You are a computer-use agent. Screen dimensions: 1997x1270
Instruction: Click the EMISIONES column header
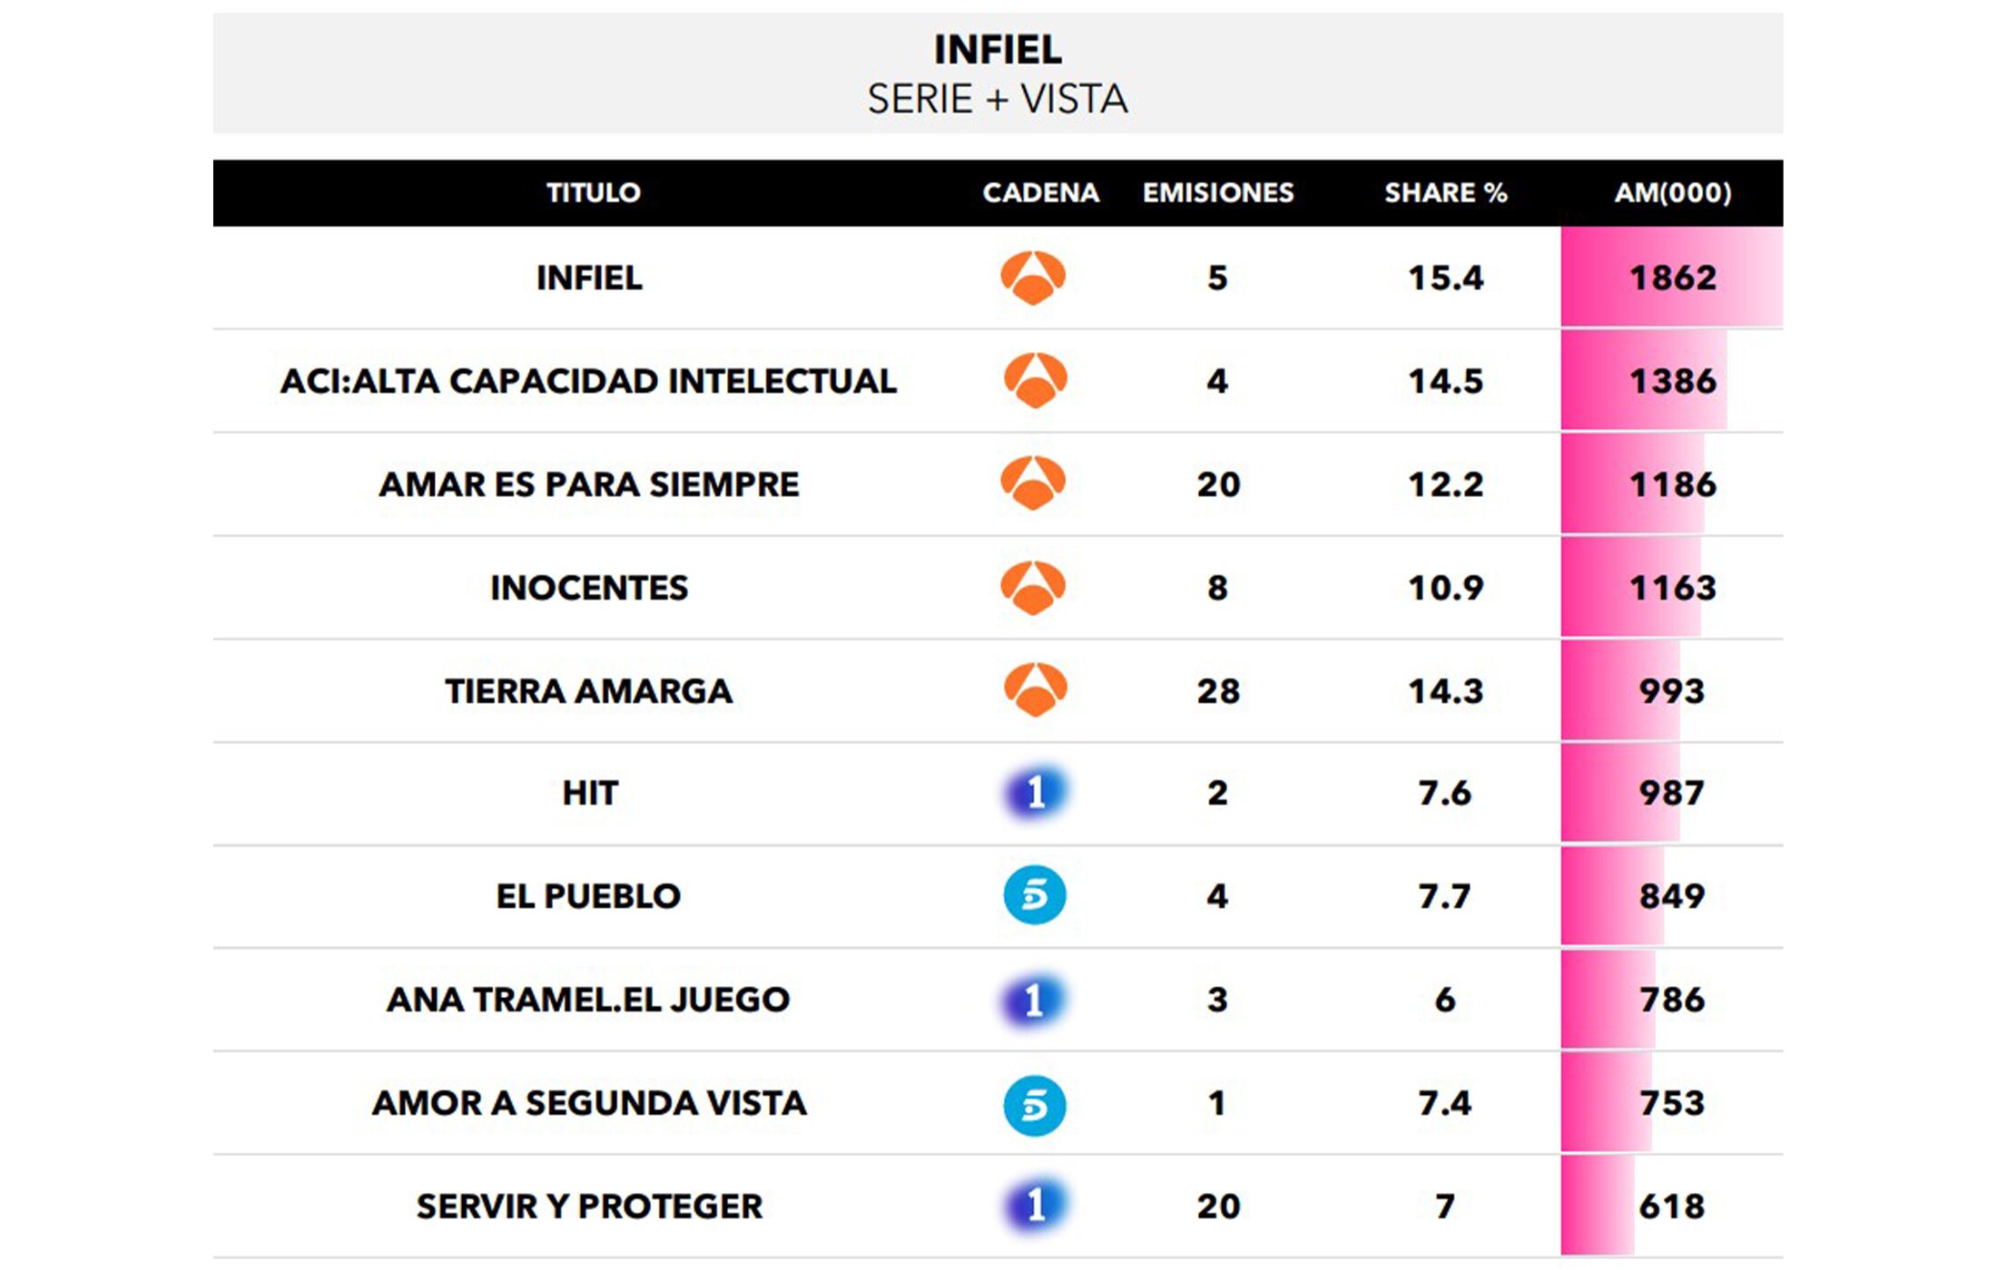[1217, 193]
